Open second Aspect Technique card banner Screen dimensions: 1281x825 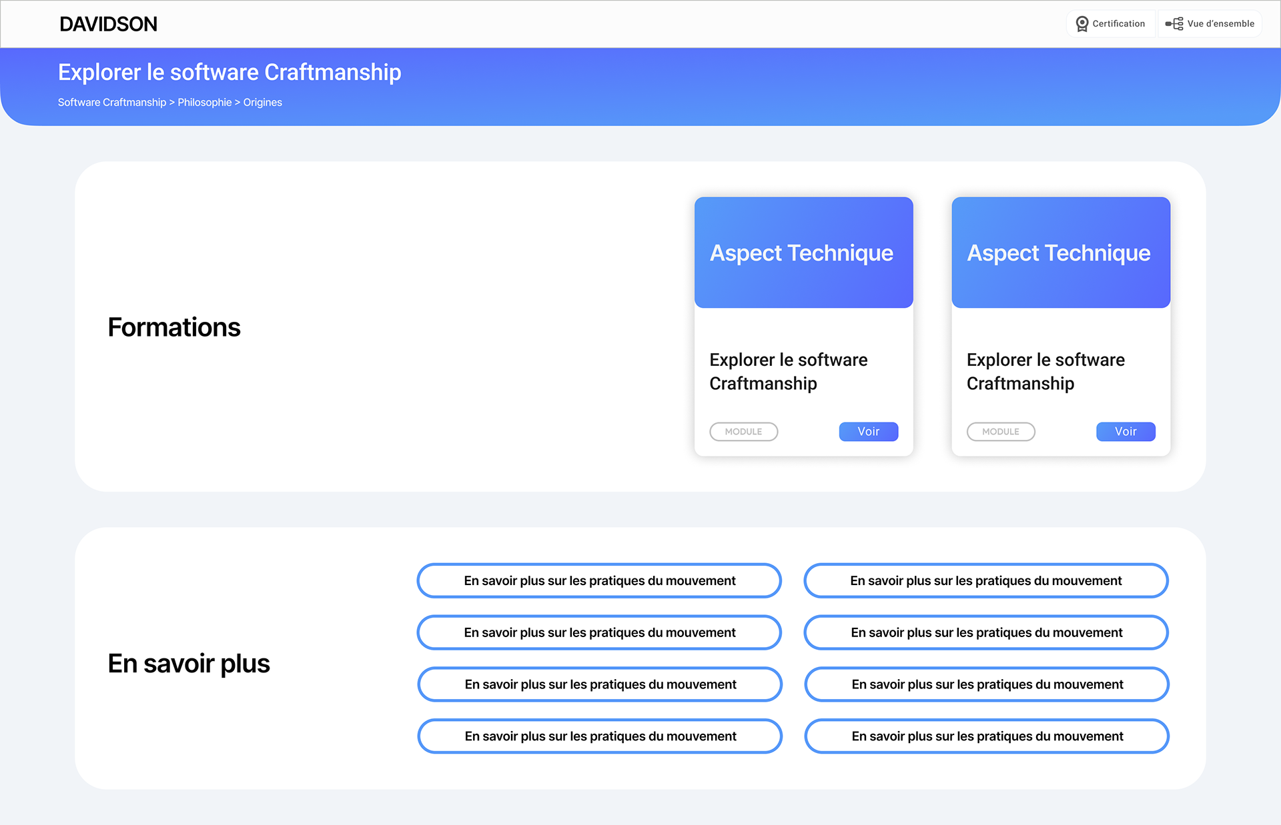(1060, 253)
